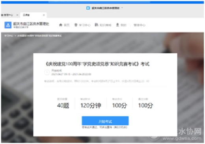Click the 40题 question count

tap(63, 105)
